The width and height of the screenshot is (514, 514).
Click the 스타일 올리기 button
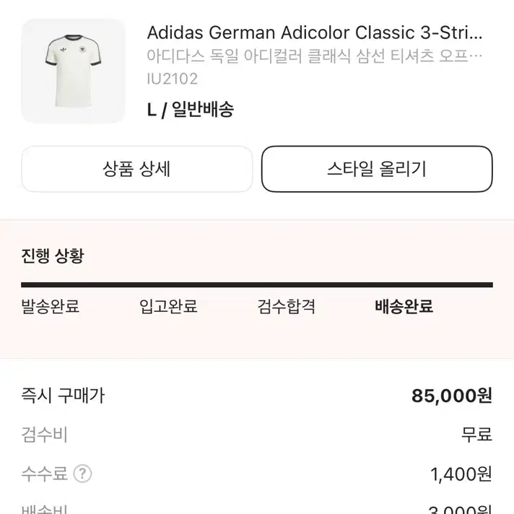[377, 169]
